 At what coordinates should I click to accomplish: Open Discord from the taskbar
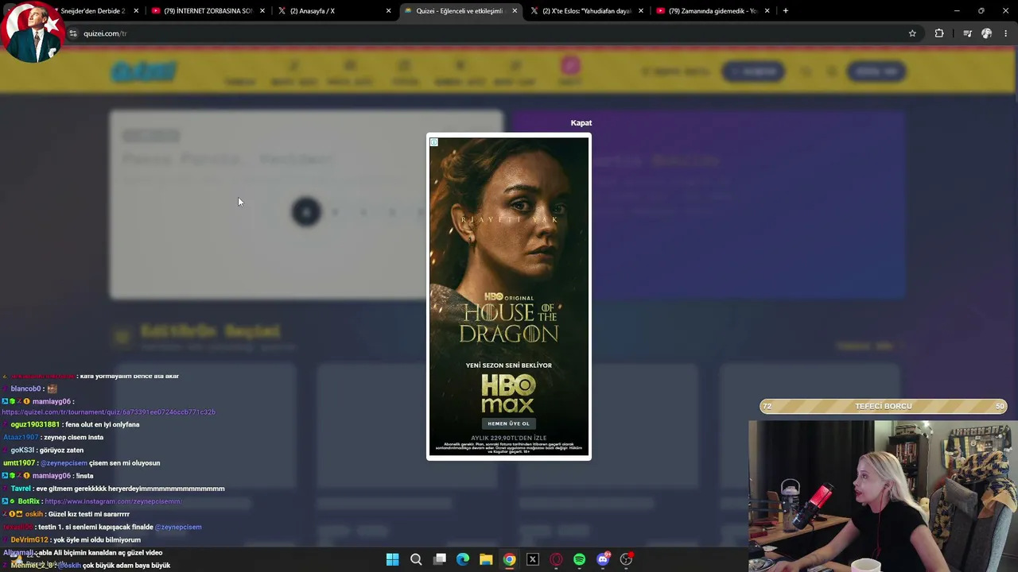[x=603, y=559]
